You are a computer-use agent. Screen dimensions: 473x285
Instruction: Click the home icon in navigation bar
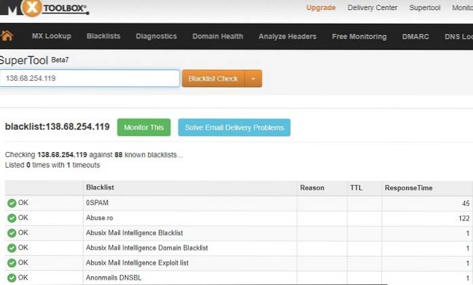click(7, 36)
